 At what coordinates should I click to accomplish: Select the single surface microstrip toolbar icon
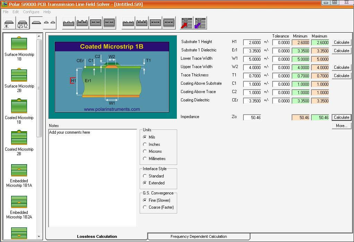point(36,23)
